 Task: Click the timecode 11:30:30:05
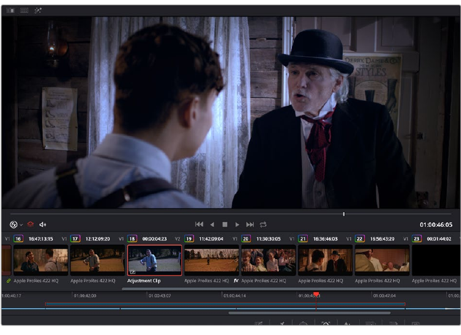[268, 239]
